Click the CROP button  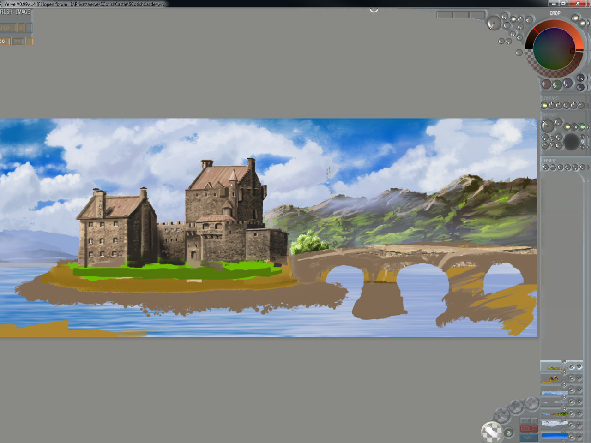click(555, 13)
